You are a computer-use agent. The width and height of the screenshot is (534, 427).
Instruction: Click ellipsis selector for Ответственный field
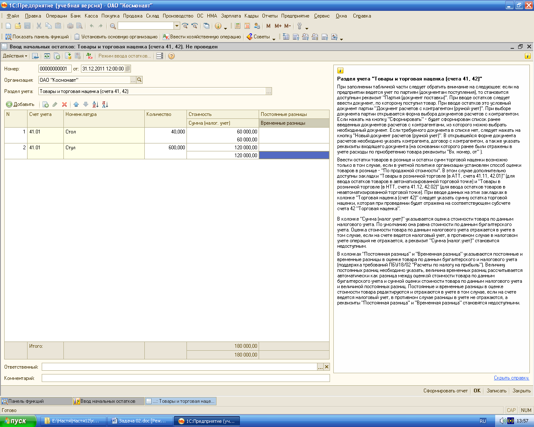coord(320,367)
